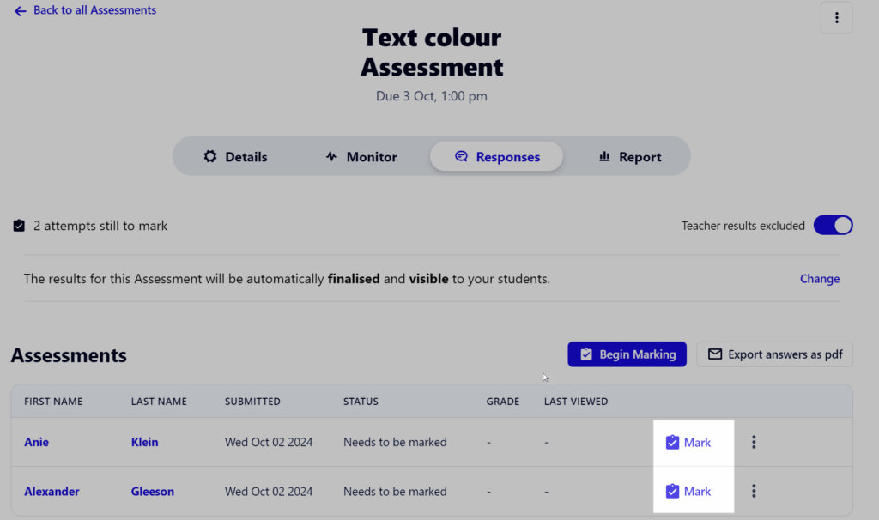This screenshot has width=879, height=520.
Task: Click the envelope icon in Export answers
Action: (715, 354)
